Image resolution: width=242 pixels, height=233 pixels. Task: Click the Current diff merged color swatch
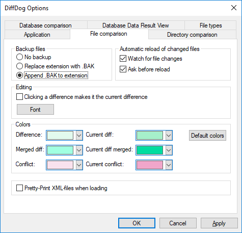(150, 150)
